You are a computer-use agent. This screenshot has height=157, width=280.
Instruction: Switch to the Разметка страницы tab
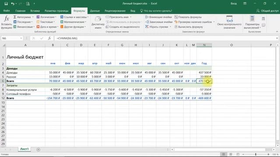(x=56, y=10)
